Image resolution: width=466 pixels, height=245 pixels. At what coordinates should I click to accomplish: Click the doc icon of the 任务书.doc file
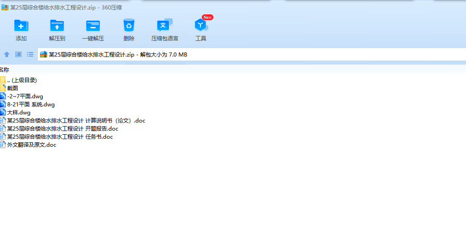(x=3, y=137)
